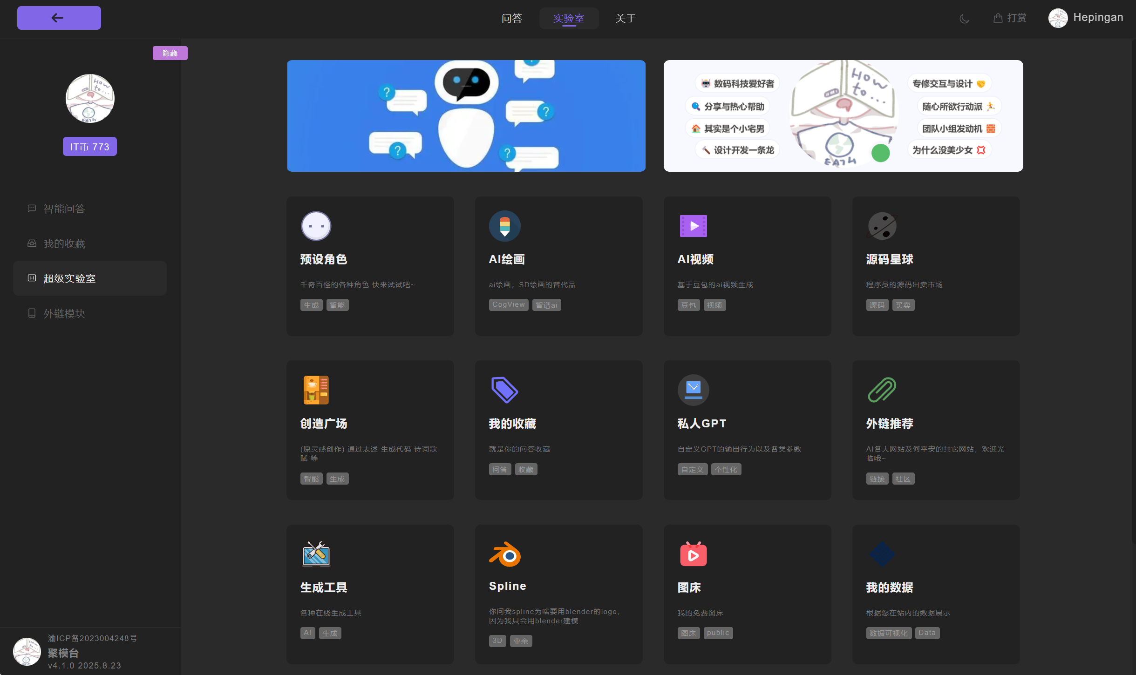This screenshot has width=1136, height=675.
Task: Open 外链模块 sidebar item
Action: coord(64,313)
